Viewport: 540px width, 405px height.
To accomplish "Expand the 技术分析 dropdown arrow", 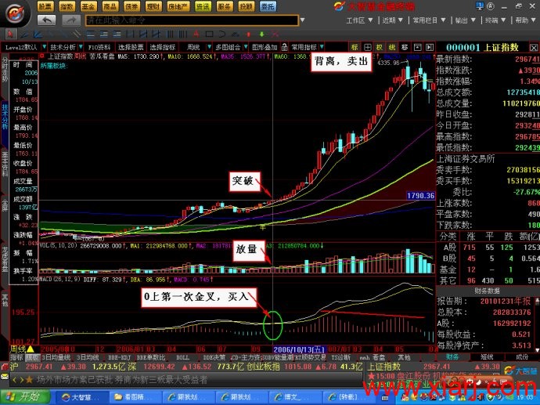I will (81, 47).
